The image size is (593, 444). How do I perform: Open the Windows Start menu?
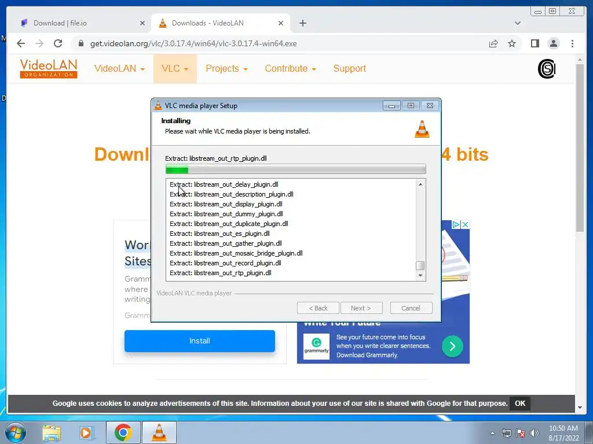click(15, 432)
